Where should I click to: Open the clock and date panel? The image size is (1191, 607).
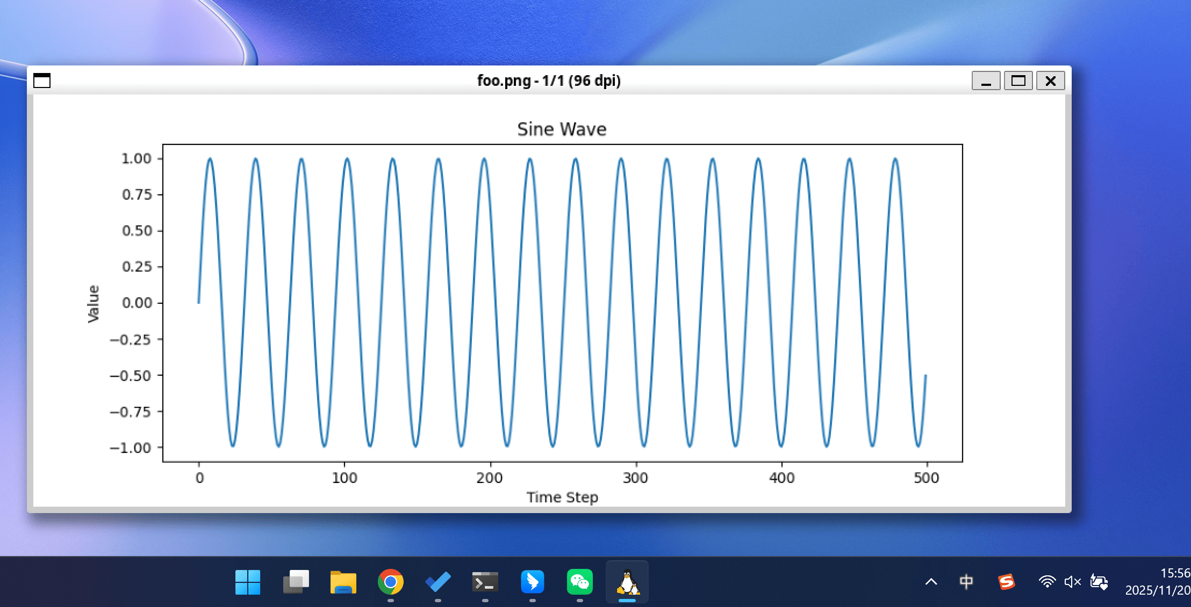pos(1158,582)
